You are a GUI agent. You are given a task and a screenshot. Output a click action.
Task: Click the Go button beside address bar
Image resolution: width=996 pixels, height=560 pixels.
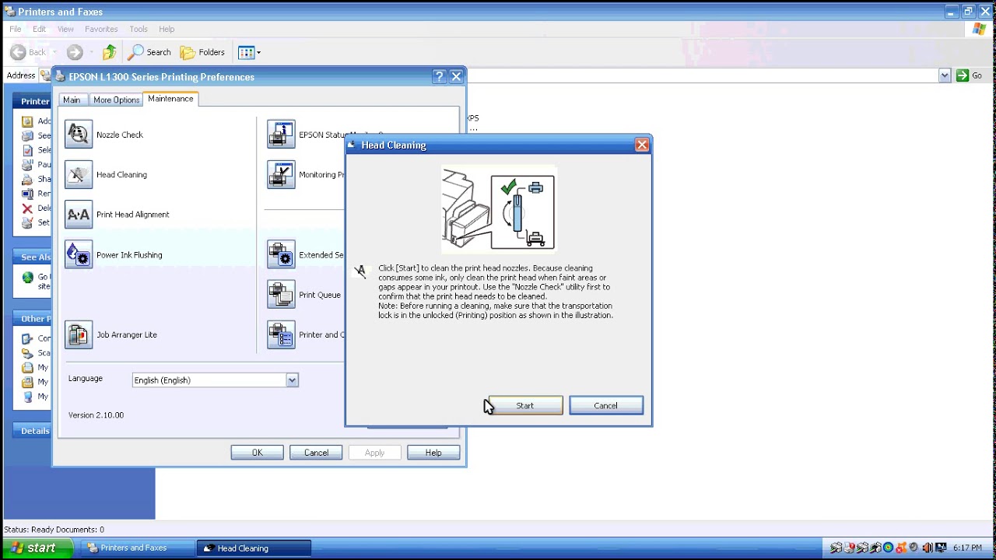970,75
